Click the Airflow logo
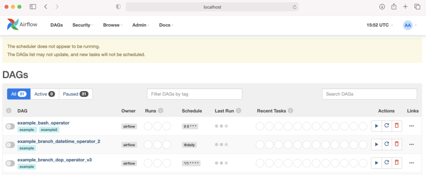 (x=22, y=25)
